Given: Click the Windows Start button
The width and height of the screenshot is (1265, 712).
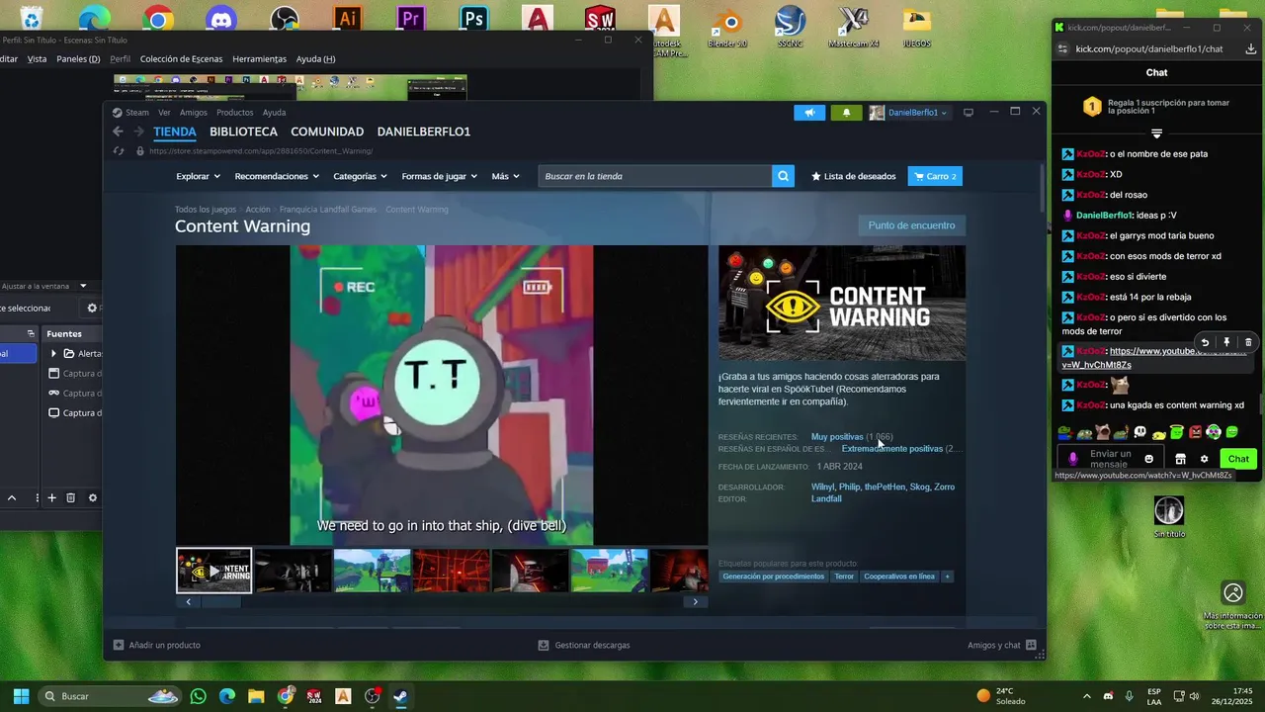Looking at the screenshot, I should [21, 696].
